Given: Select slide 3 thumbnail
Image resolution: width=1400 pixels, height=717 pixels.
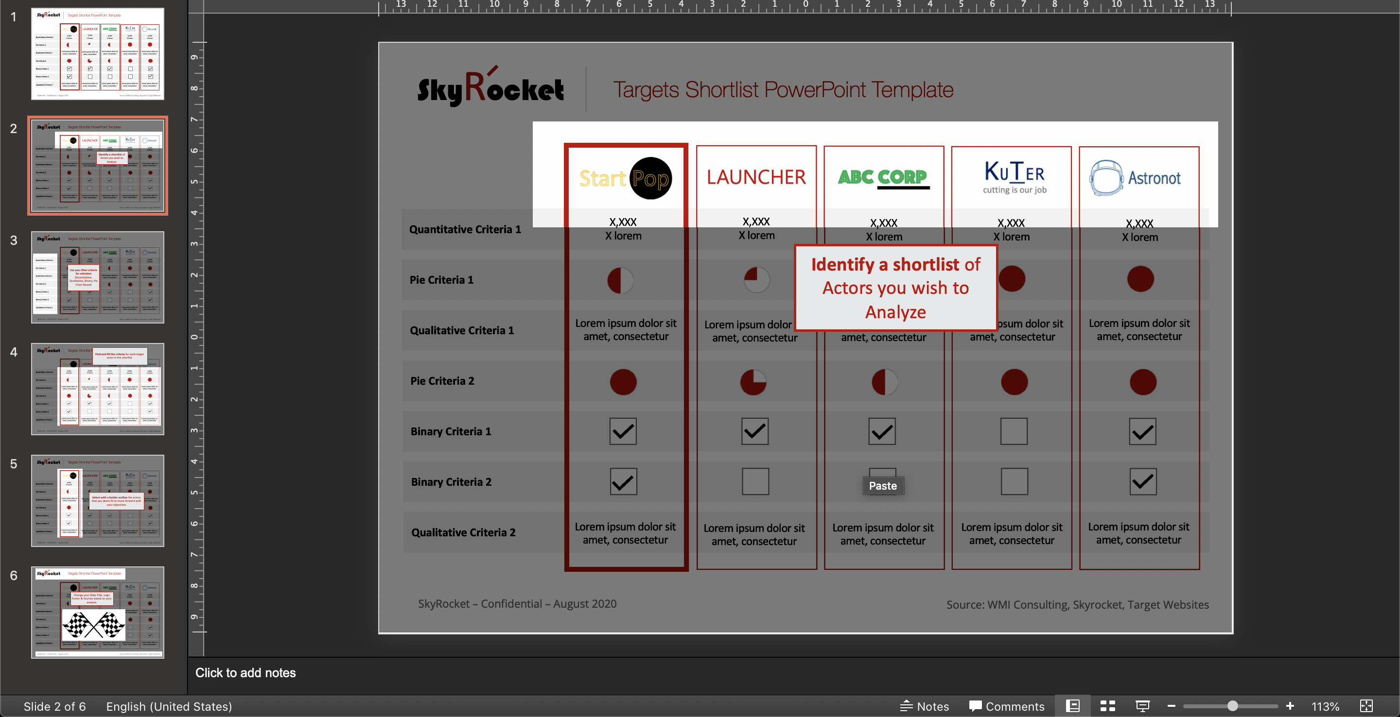Looking at the screenshot, I should pyautogui.click(x=97, y=277).
